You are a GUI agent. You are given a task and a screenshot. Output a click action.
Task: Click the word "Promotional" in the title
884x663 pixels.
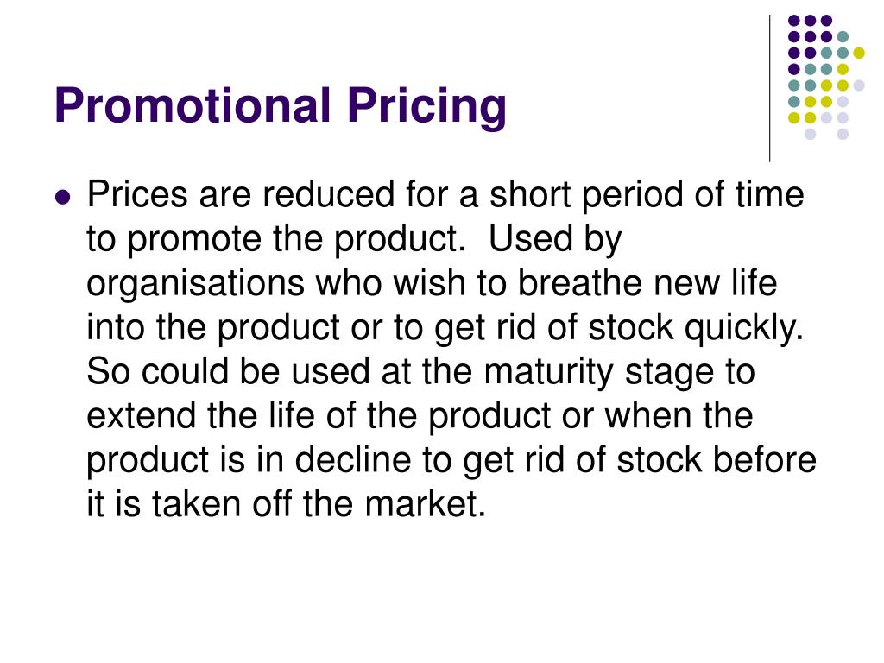(193, 105)
